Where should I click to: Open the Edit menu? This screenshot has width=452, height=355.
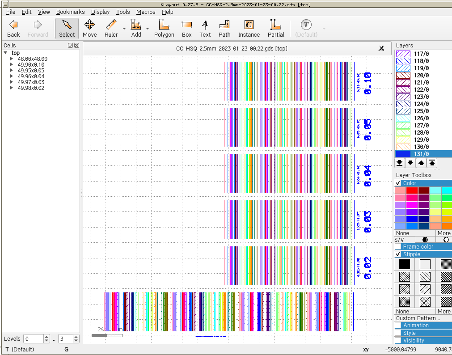[x=26, y=12]
